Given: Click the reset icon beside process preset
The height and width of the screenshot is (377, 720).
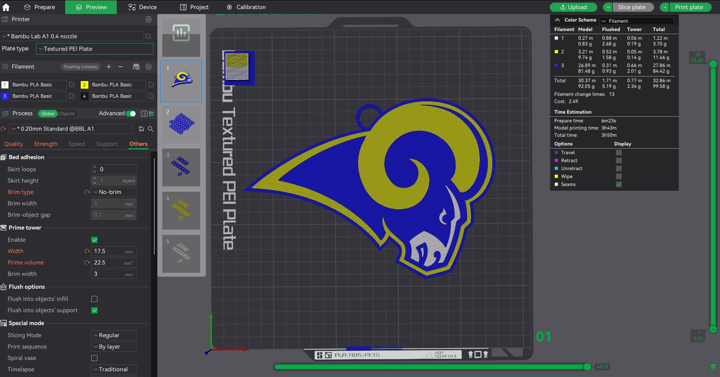Looking at the screenshot, I should pos(3,129).
